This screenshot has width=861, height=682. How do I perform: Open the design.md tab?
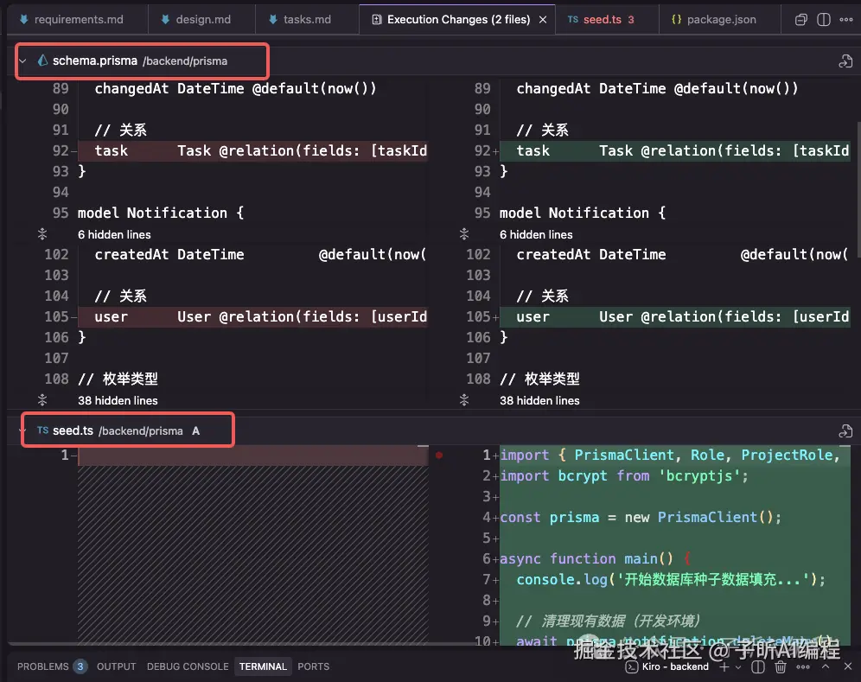(196, 20)
